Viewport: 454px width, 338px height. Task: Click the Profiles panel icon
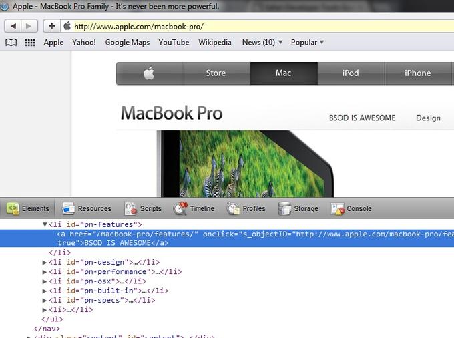point(234,208)
